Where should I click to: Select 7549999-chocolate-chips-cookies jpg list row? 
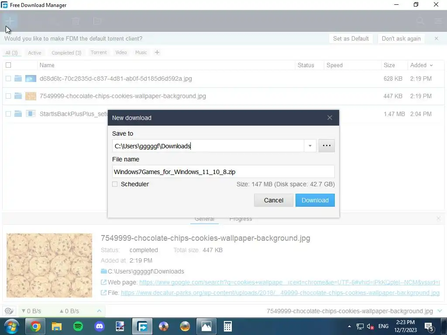tap(223, 96)
